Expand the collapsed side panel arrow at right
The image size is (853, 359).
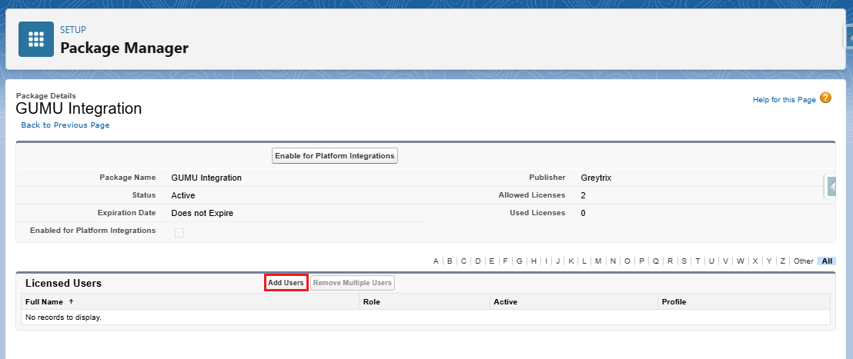(x=831, y=187)
